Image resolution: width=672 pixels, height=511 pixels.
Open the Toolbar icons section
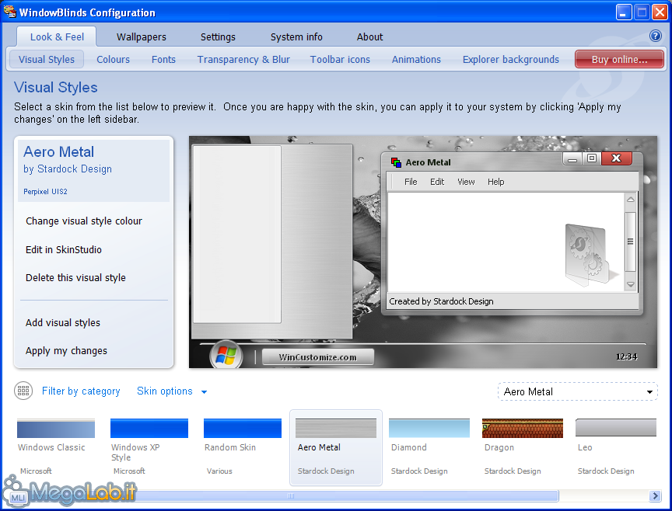[x=340, y=59]
